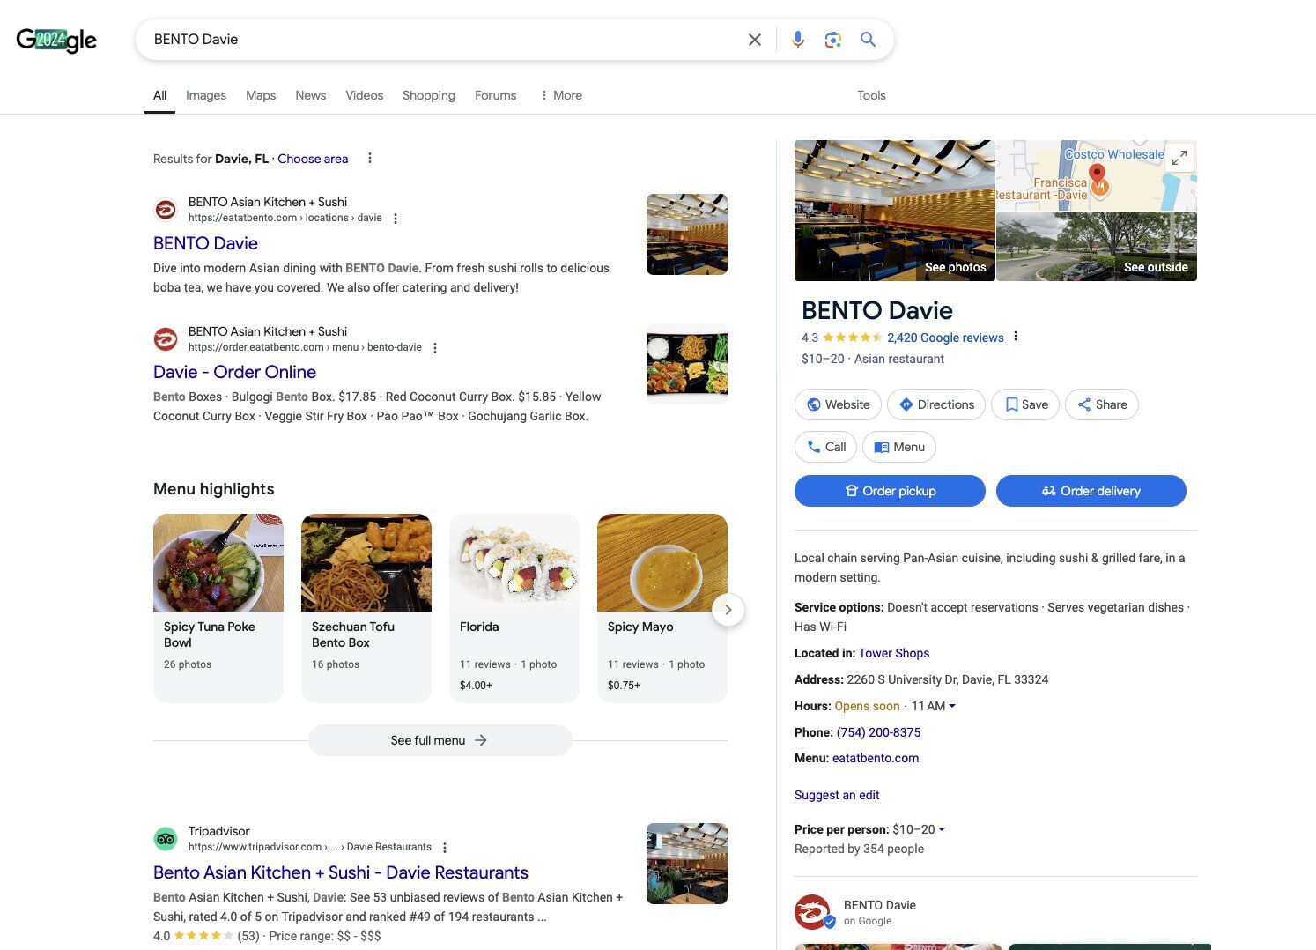Open the eatatbento.com menu link
The image size is (1316, 950).
tap(876, 758)
